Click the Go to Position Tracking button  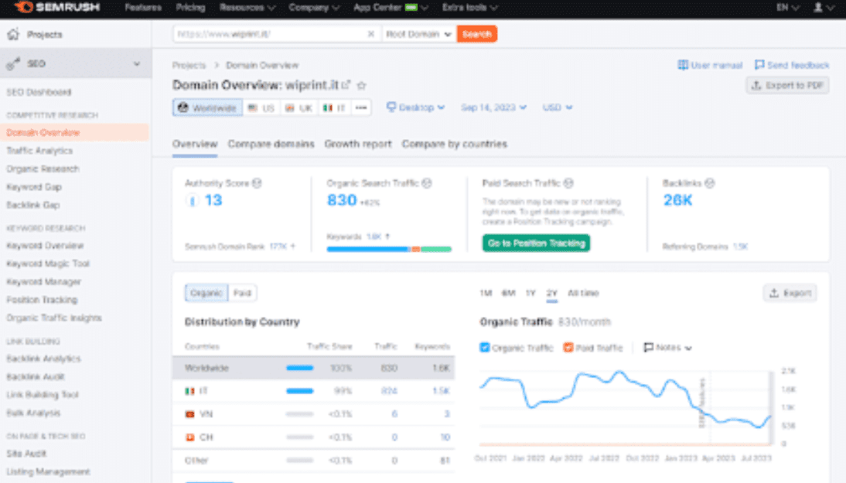[536, 243]
